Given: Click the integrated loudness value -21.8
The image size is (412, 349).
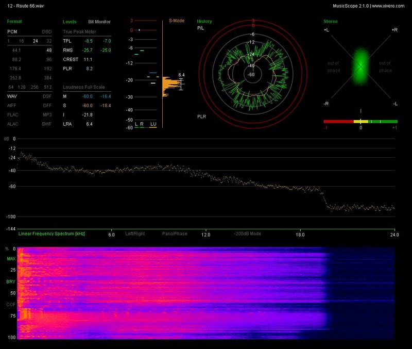Looking at the screenshot, I should 88,114.
